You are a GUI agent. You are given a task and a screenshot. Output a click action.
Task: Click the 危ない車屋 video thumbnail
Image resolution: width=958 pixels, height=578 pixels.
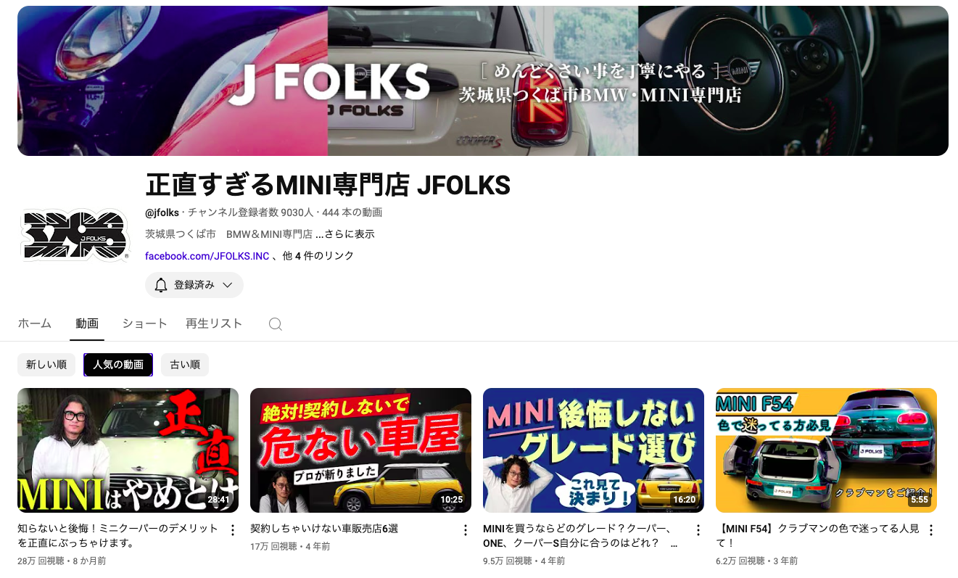point(361,450)
